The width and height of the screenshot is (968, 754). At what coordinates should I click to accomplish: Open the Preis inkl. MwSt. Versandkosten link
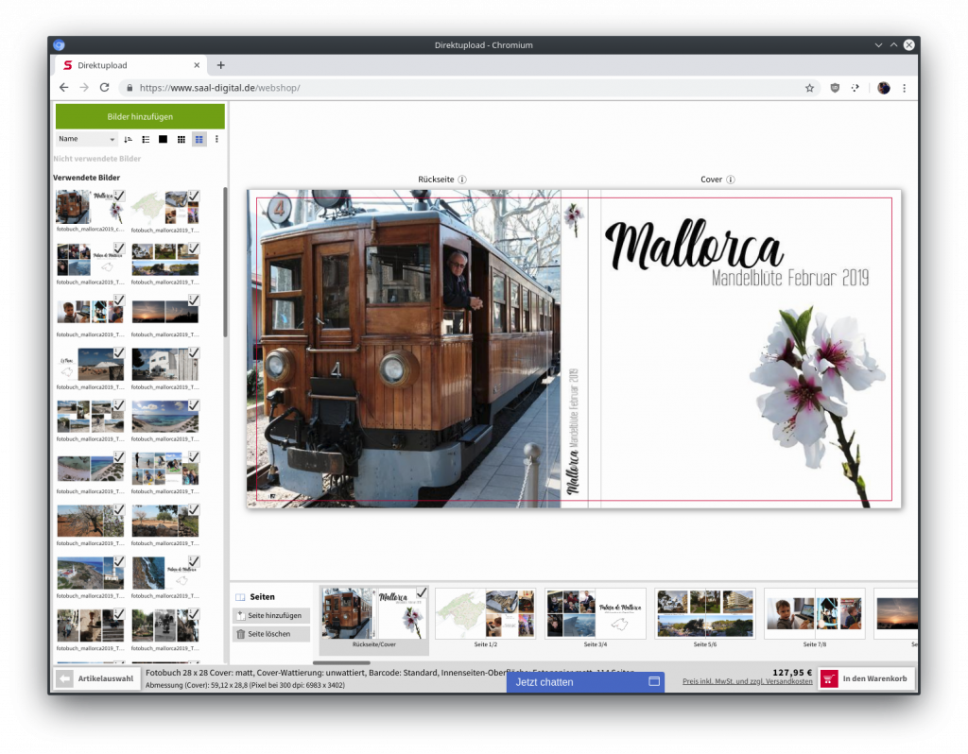click(x=747, y=681)
